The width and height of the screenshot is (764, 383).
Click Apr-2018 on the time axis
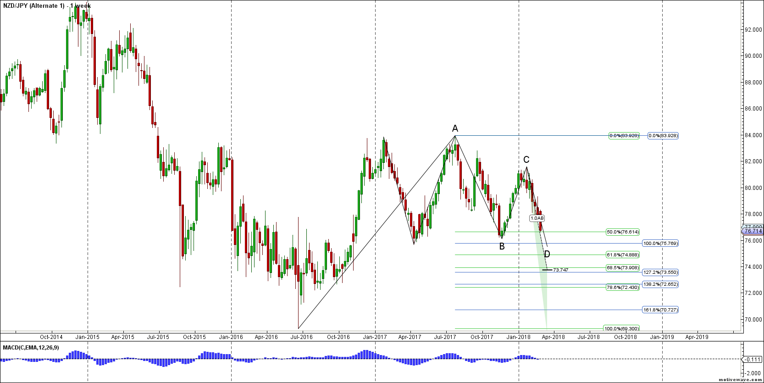click(x=553, y=337)
